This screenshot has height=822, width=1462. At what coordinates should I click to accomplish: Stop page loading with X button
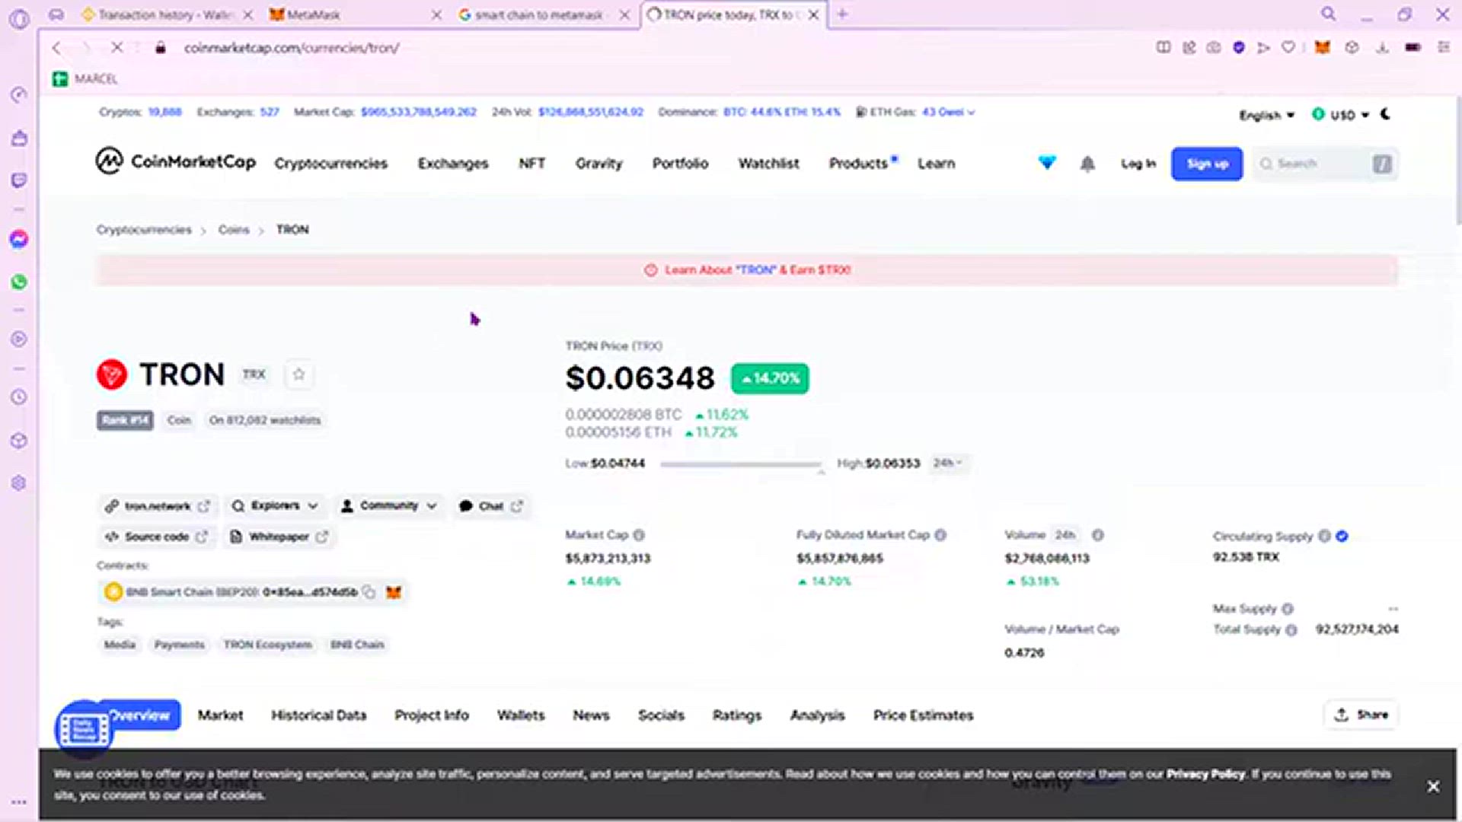coord(117,47)
